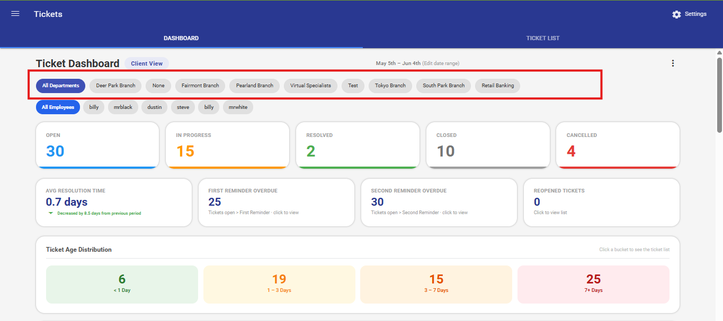Toggle the Client View button
This screenshot has width=723, height=321.
[147, 63]
